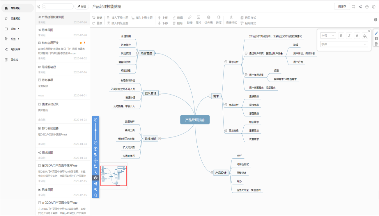Screen dimensions: 379x216
Task: Click the 撤销 undo toolbar item
Action: pos(97,18)
